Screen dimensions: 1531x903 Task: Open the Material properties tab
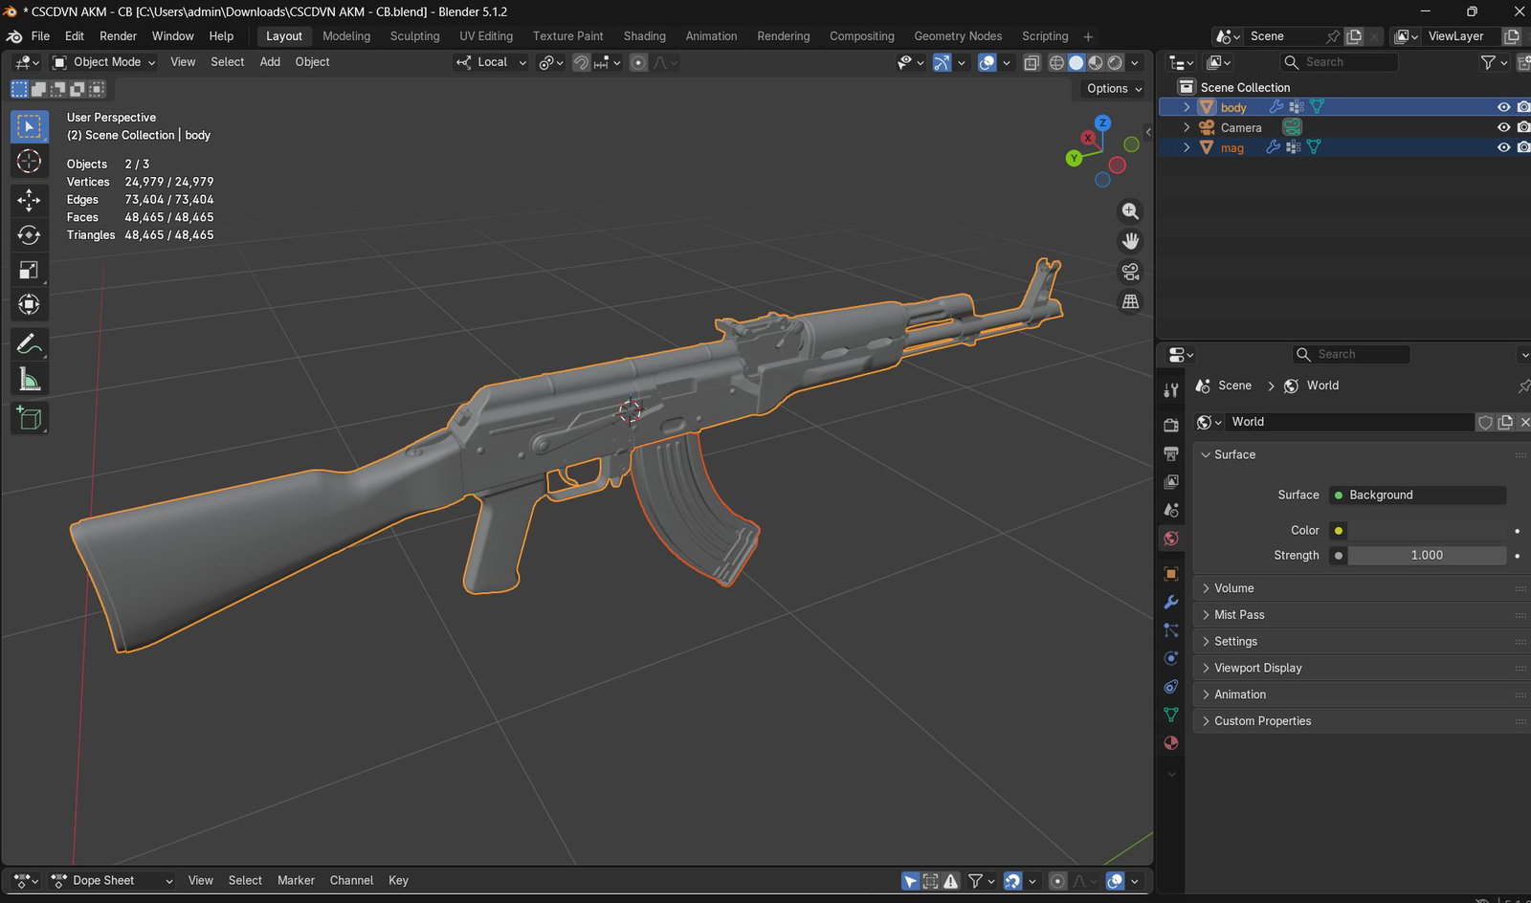[x=1170, y=743]
